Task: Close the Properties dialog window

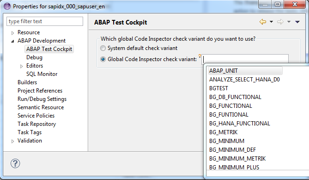Action: coord(295,4)
